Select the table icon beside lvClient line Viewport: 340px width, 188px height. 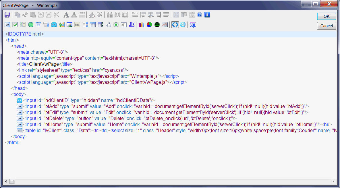[x=20, y=131]
